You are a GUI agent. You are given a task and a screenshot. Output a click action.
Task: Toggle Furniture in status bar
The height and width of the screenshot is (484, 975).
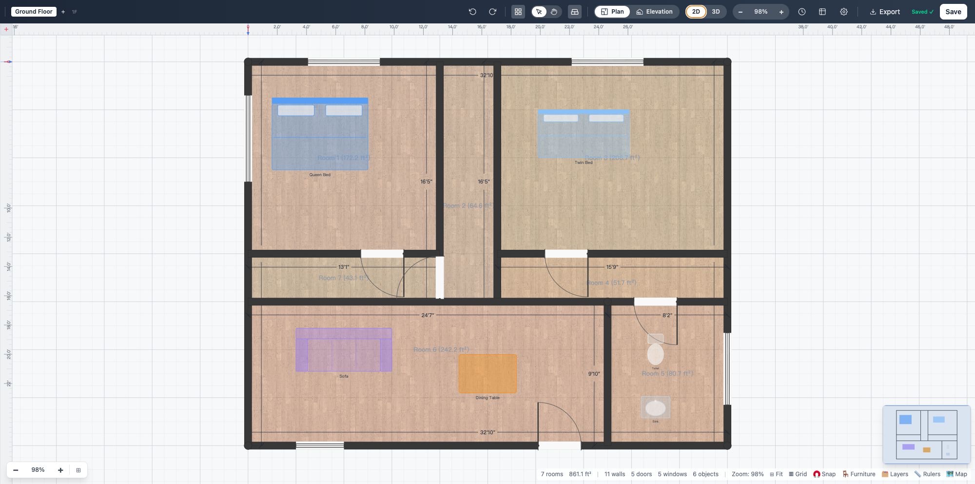858,474
